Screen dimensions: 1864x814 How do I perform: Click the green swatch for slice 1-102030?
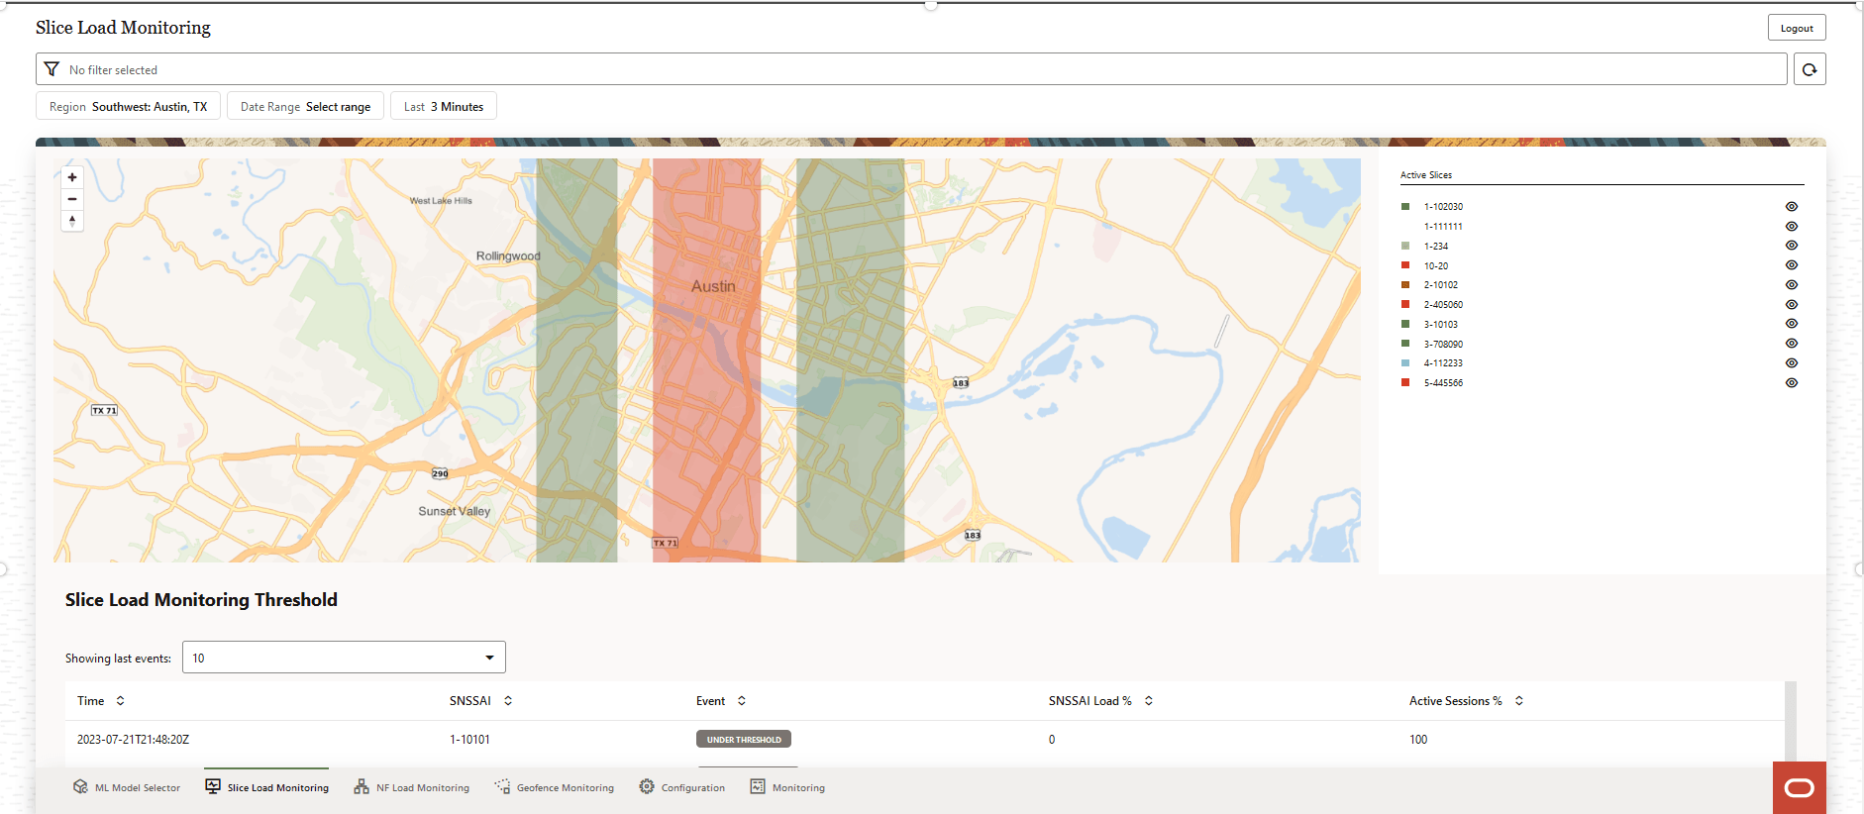point(1405,207)
